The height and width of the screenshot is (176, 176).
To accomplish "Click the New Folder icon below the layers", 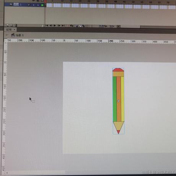I will coord(11,26).
